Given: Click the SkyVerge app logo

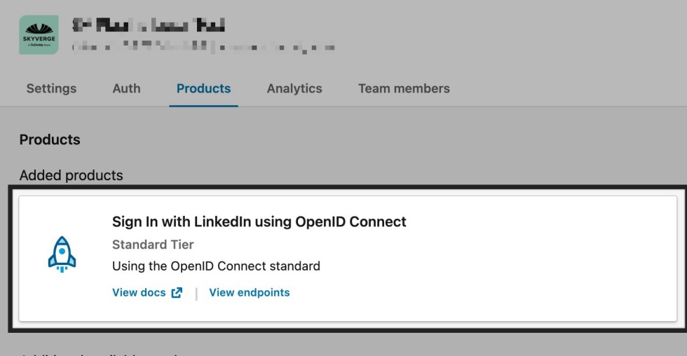Looking at the screenshot, I should (x=39, y=34).
